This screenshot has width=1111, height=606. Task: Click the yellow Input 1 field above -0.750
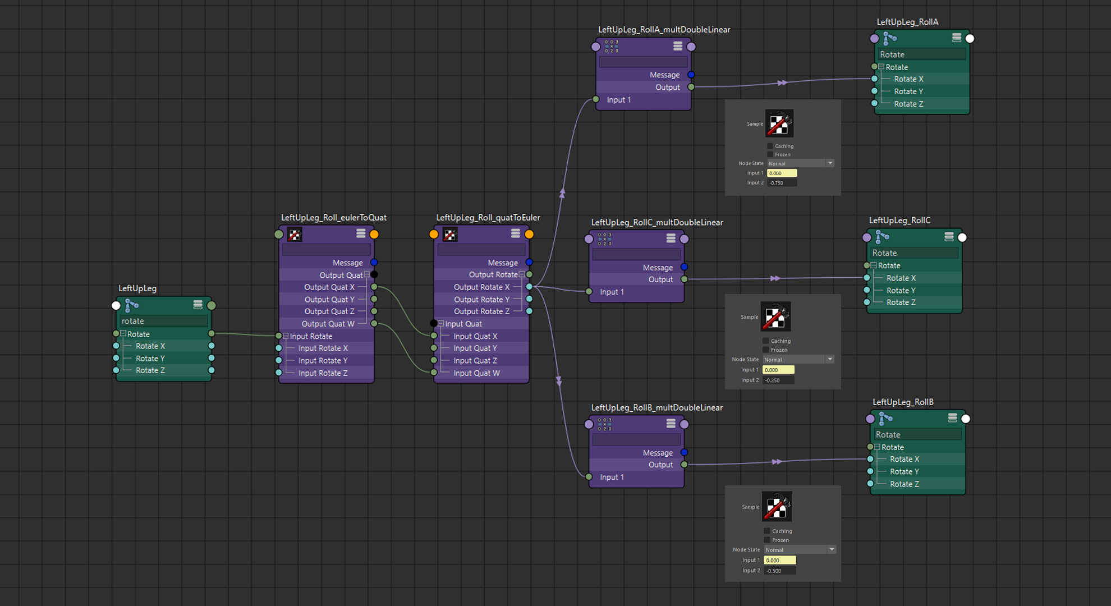782,173
